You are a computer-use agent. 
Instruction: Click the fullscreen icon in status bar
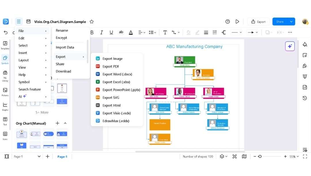click(x=305, y=156)
